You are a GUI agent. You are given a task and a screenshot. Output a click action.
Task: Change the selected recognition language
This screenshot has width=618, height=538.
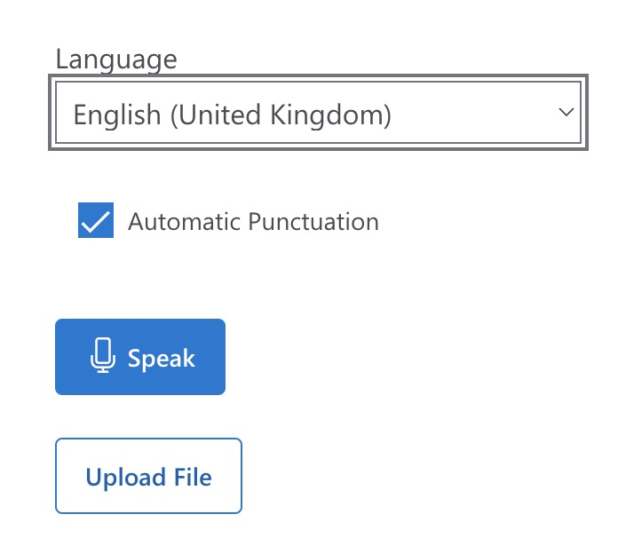[315, 115]
